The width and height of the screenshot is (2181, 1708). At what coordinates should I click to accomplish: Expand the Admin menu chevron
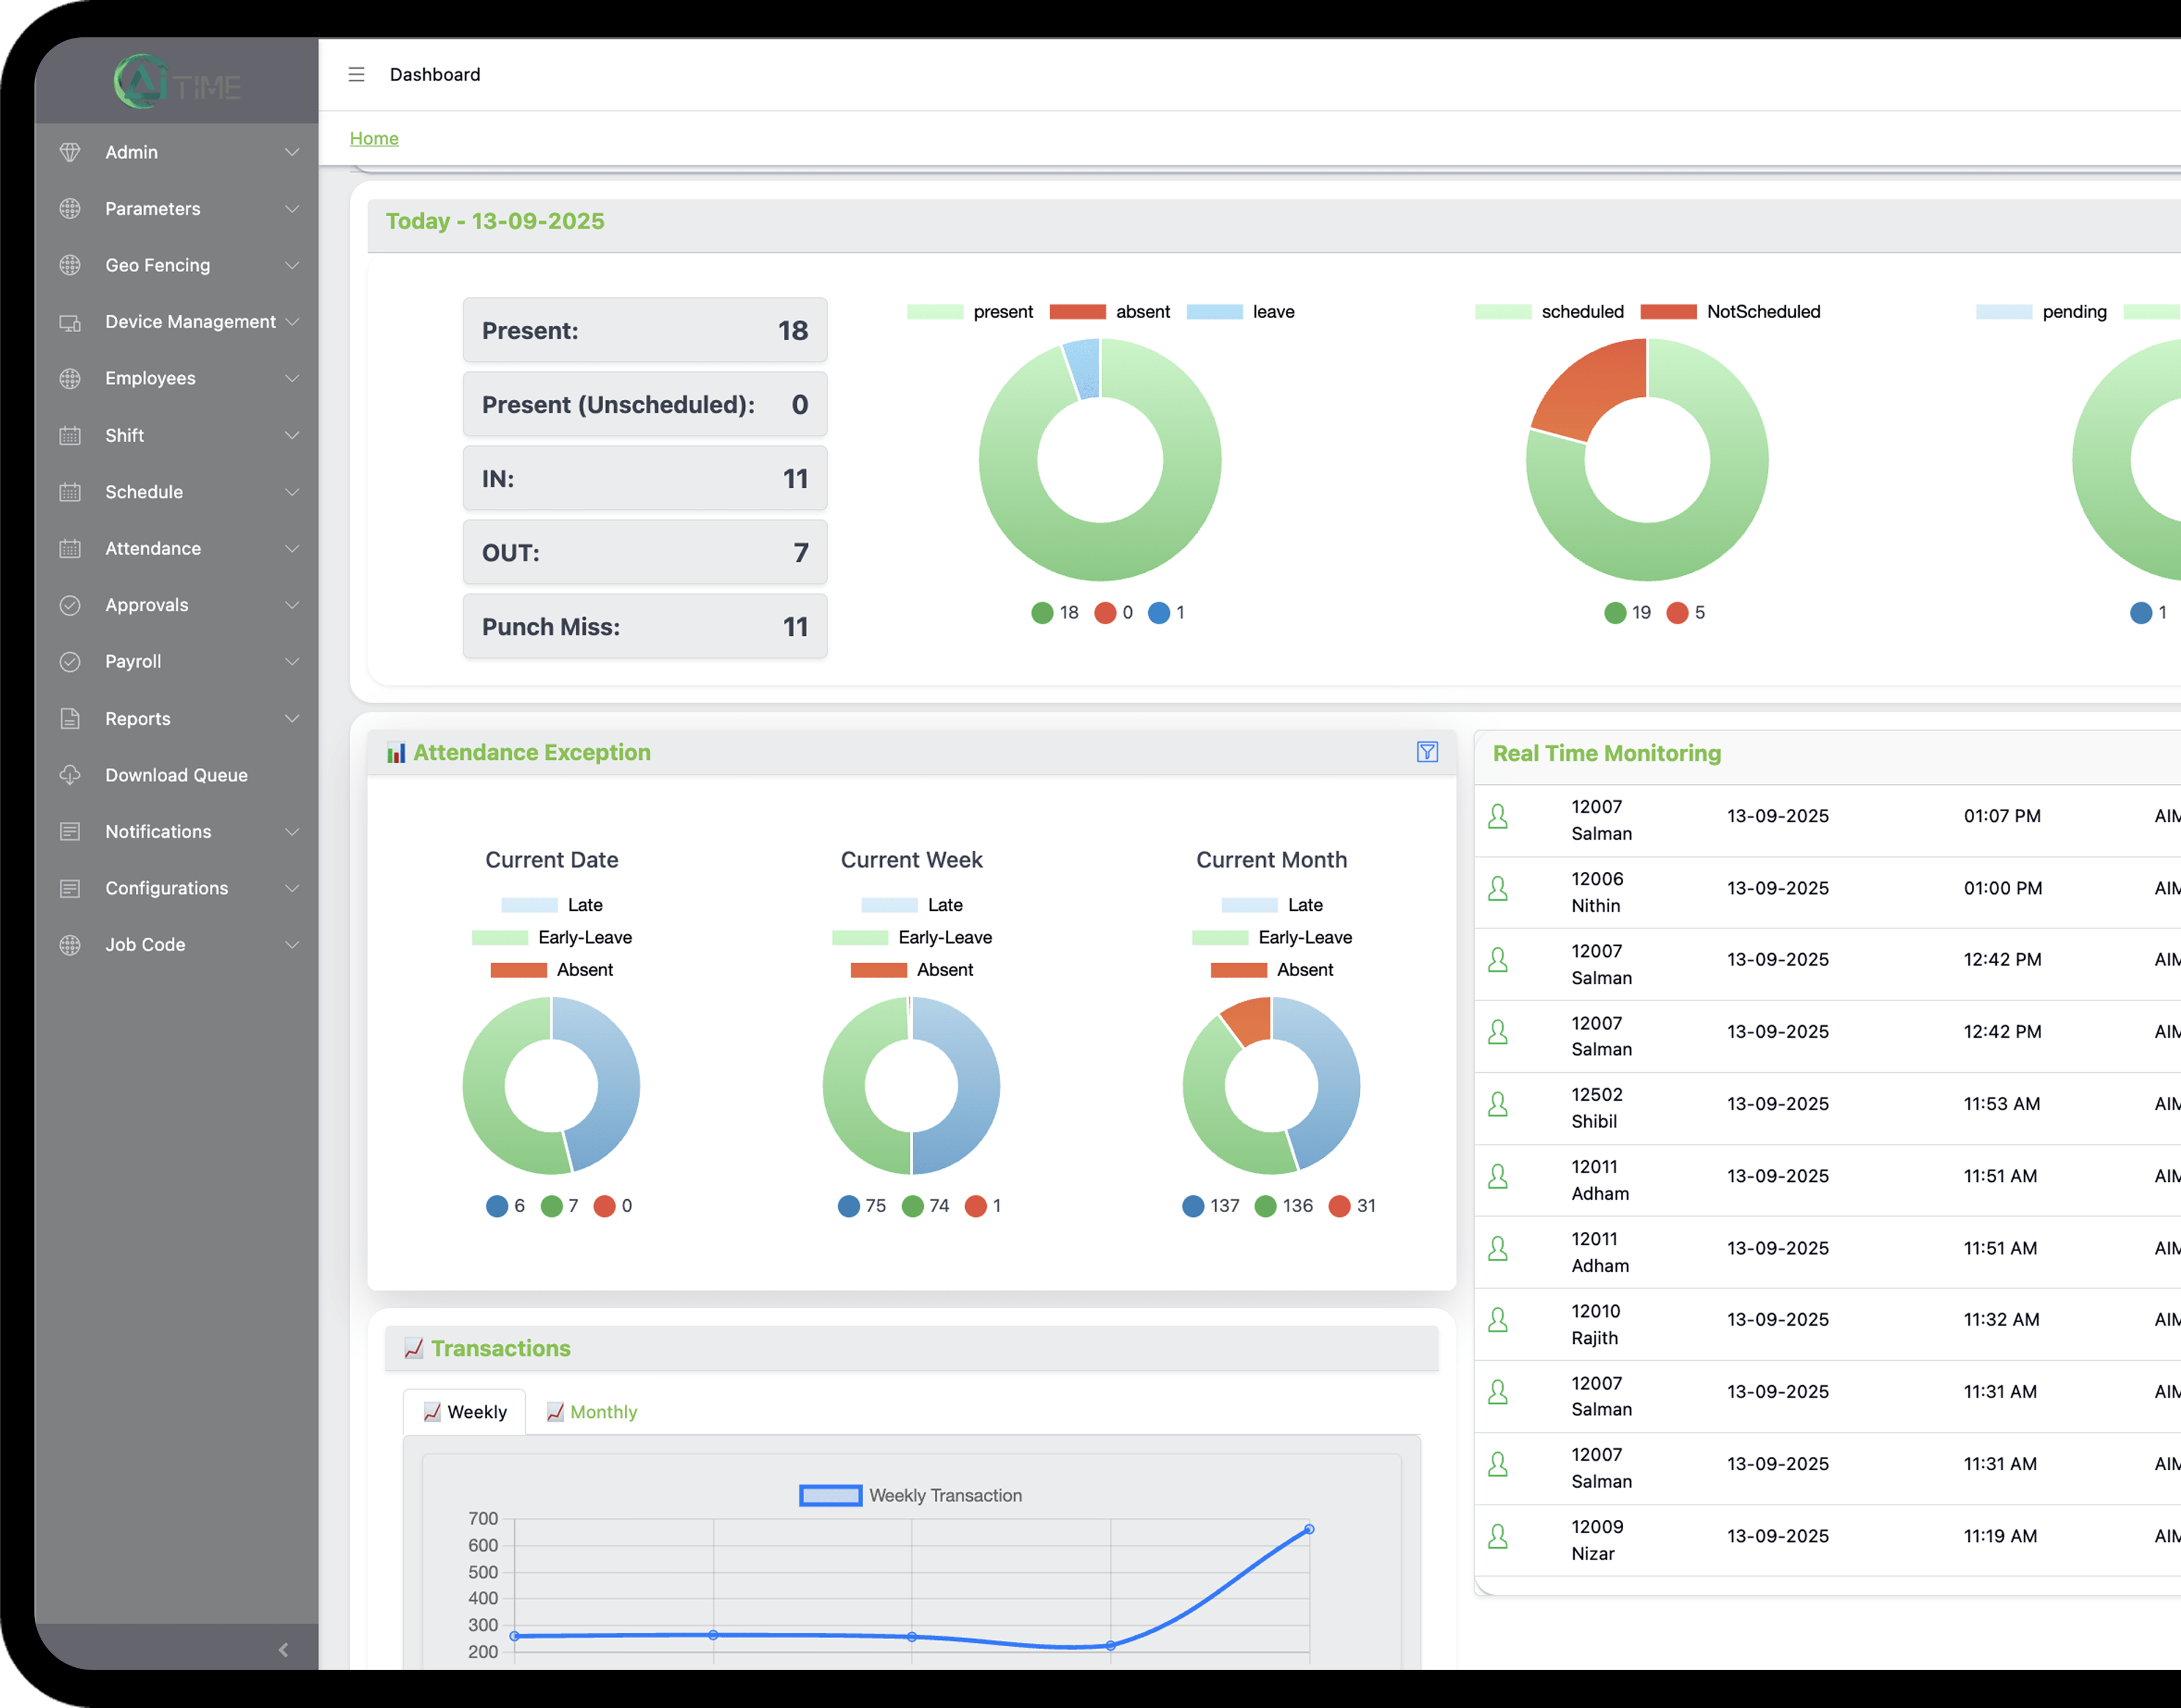click(x=292, y=152)
